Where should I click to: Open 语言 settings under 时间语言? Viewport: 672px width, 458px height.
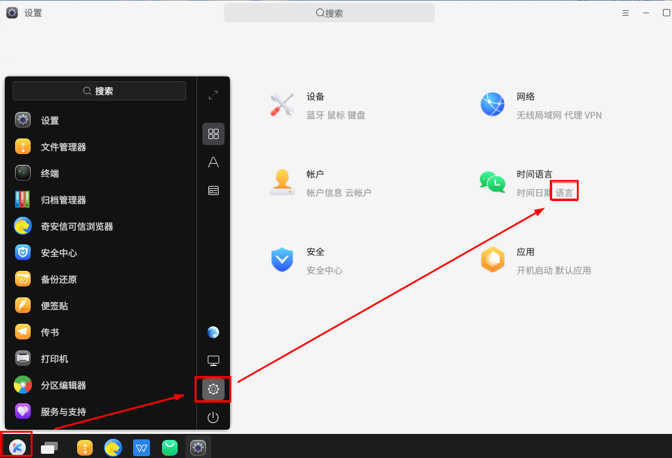(x=564, y=191)
